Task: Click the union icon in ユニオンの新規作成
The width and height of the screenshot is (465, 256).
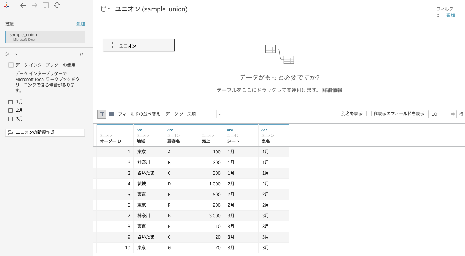Action: coord(10,132)
